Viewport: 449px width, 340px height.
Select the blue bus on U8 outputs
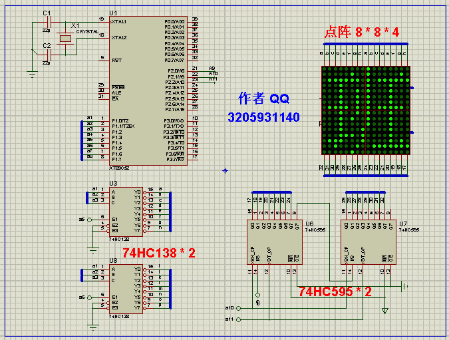tap(170, 289)
